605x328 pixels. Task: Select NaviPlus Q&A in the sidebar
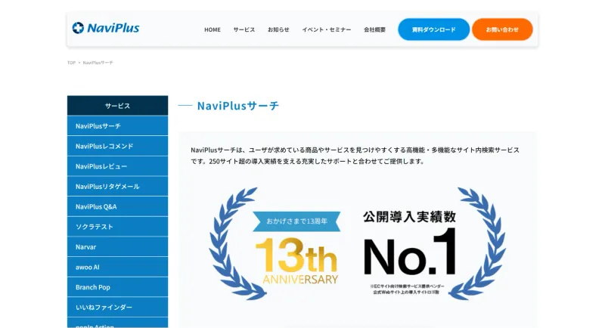118,206
